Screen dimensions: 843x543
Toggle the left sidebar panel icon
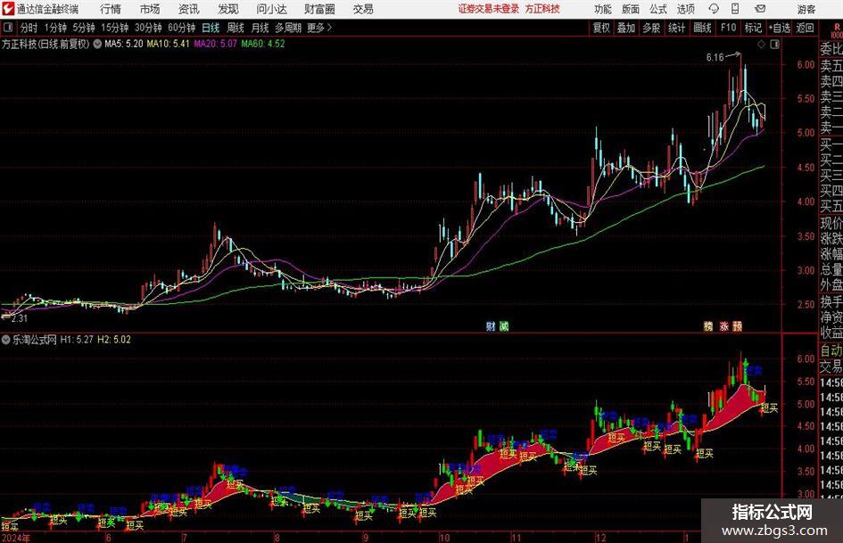pyautogui.click(x=7, y=28)
